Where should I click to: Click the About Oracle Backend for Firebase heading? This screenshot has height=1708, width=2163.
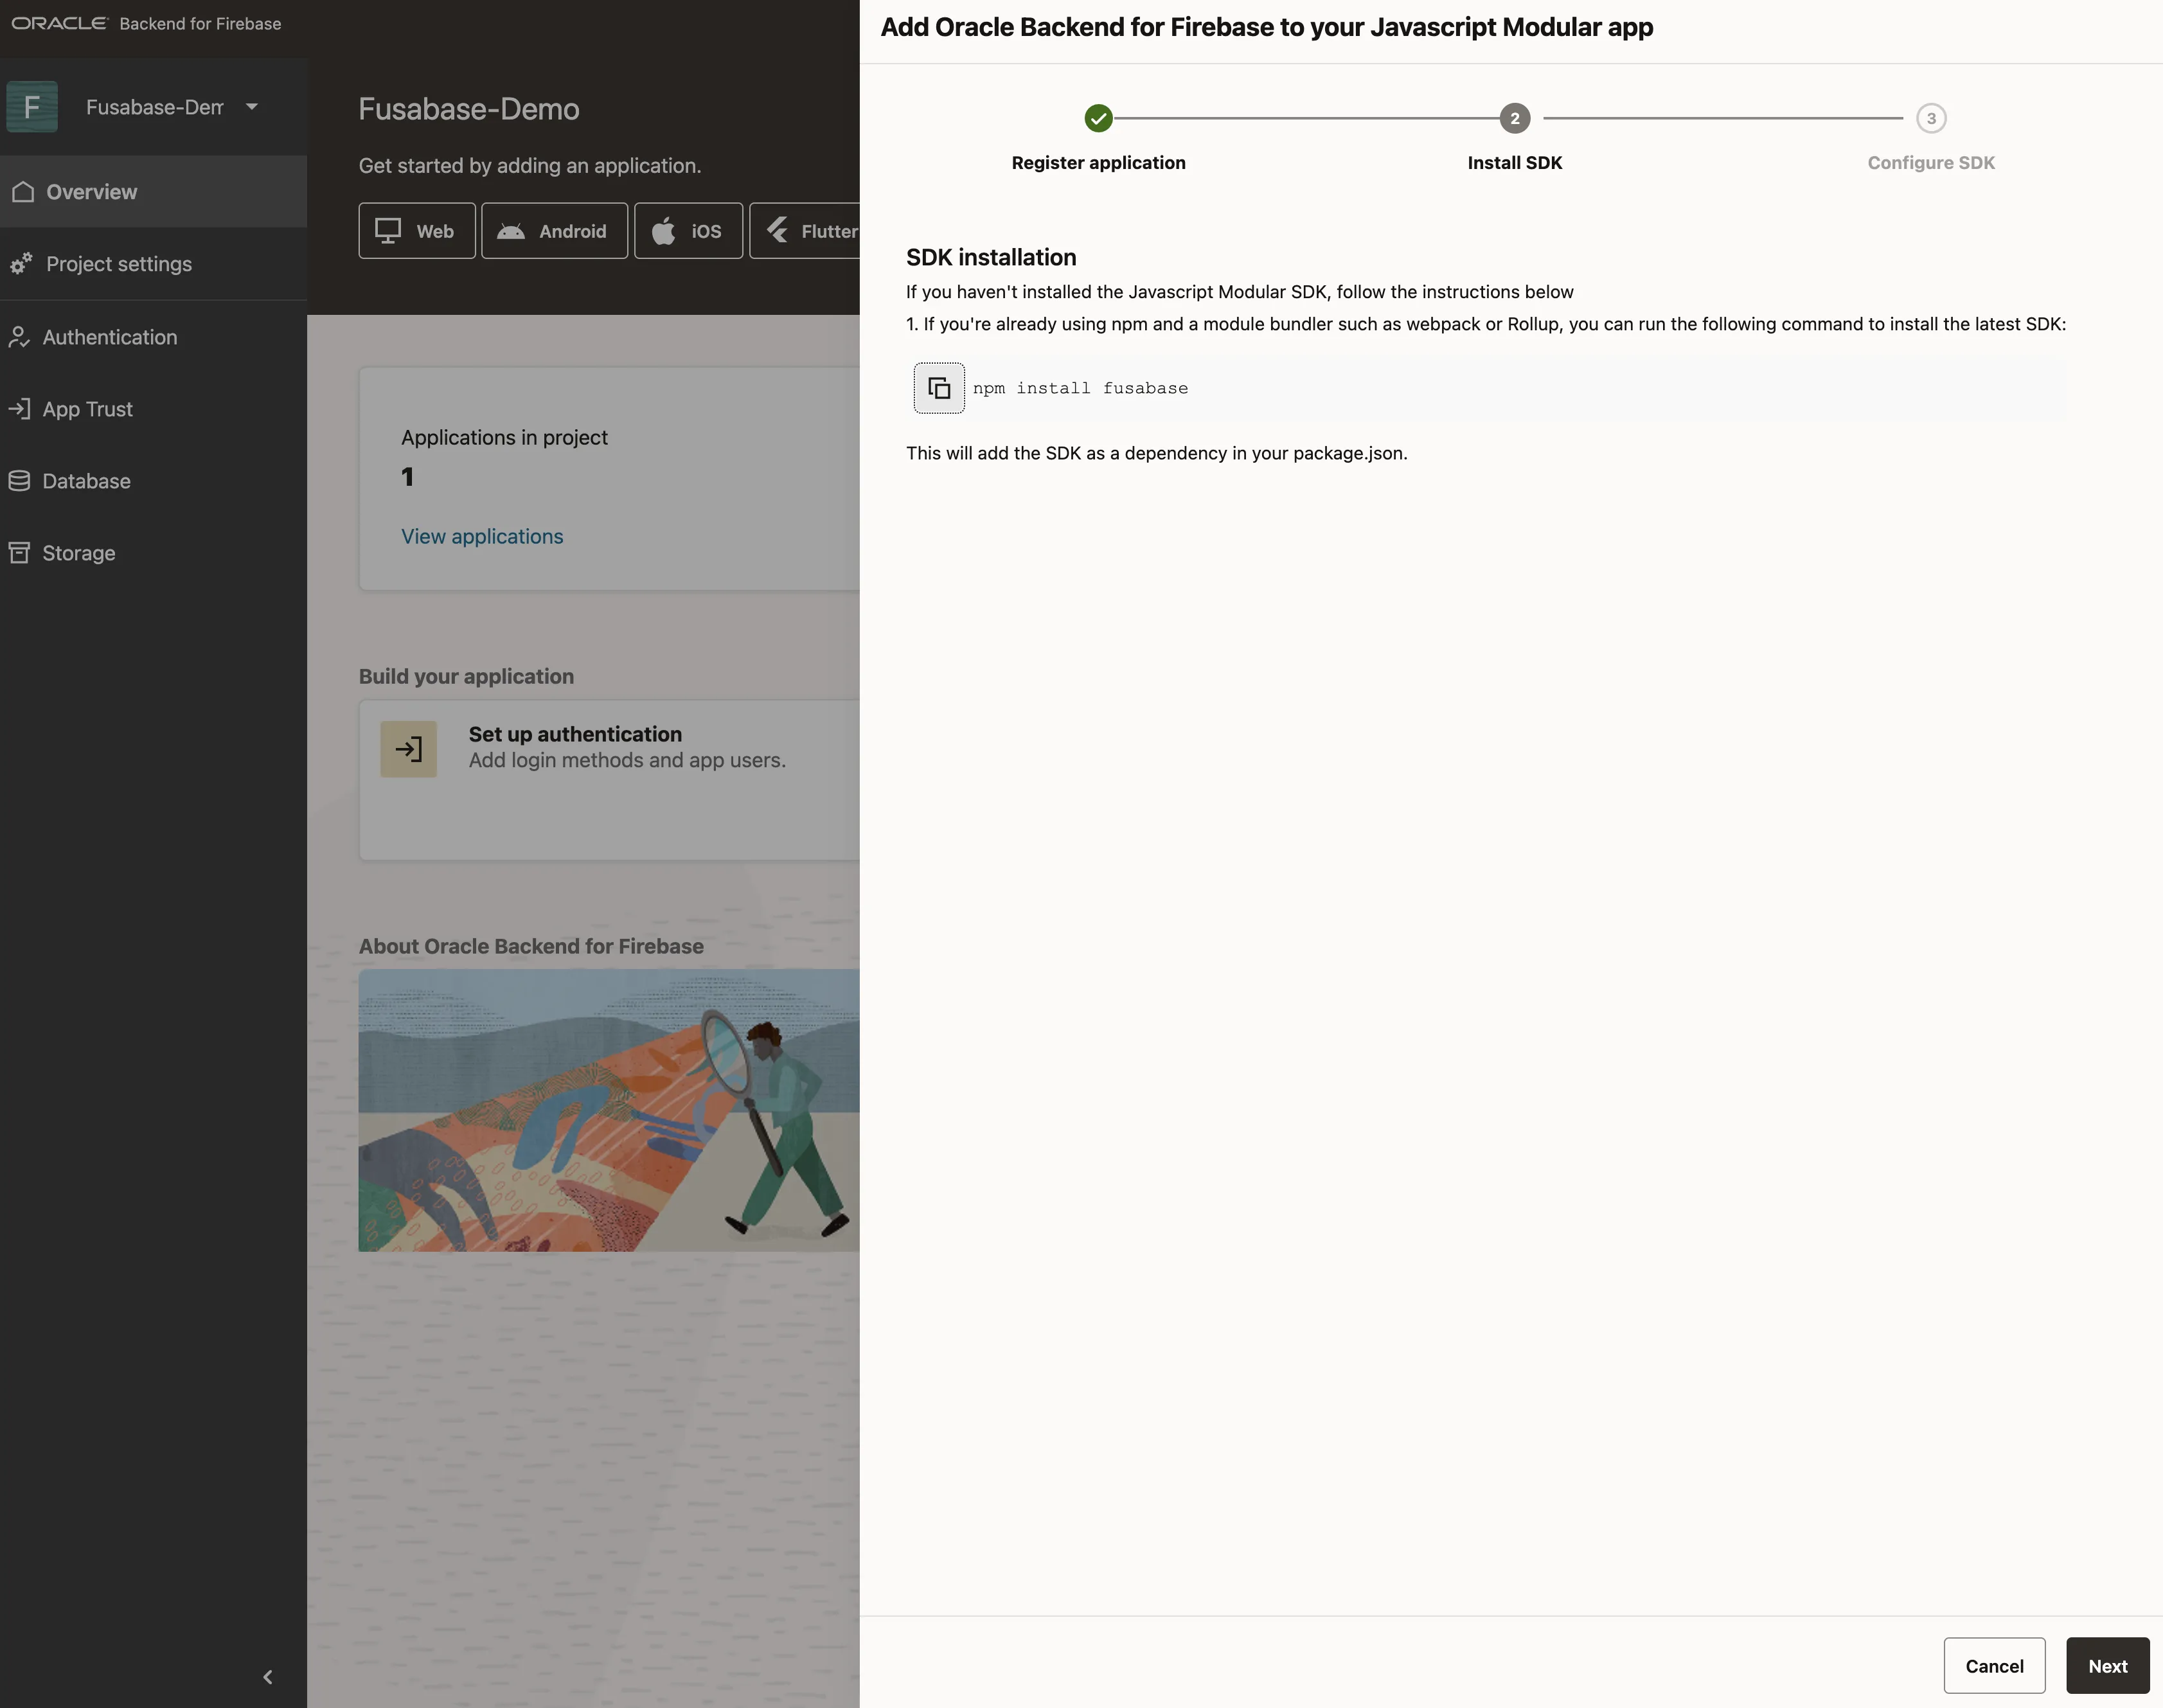[x=531, y=947]
